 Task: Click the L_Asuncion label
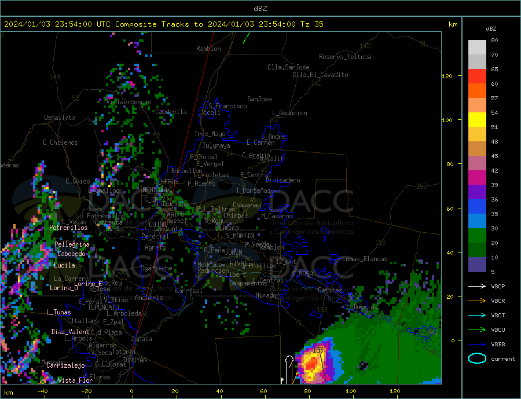point(290,113)
